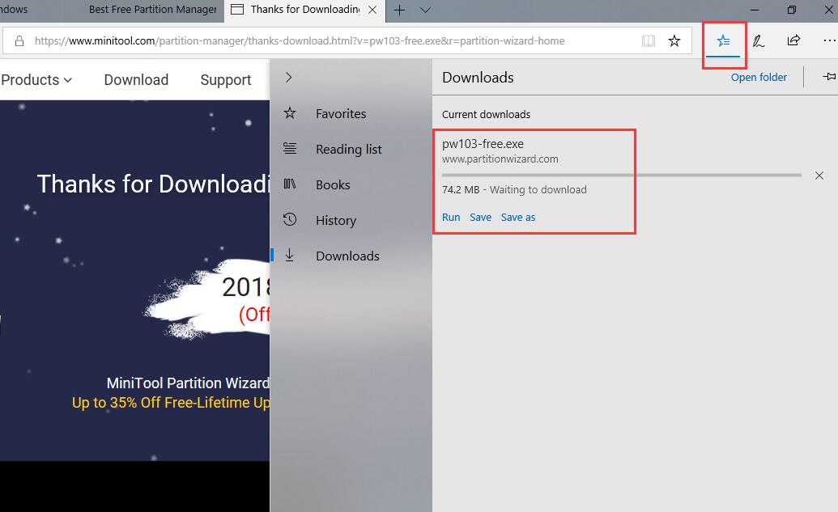
Task: Toggle Reading view book icon
Action: coord(648,40)
